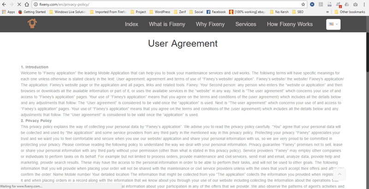The width and height of the screenshot is (369, 189).
Task: Click the Adobe PDF extension icon
Action: click(x=321, y=4)
